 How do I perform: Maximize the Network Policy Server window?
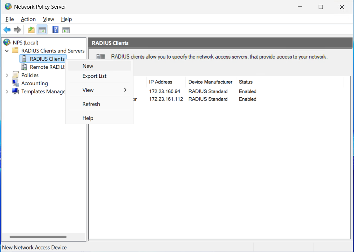coord(321,7)
